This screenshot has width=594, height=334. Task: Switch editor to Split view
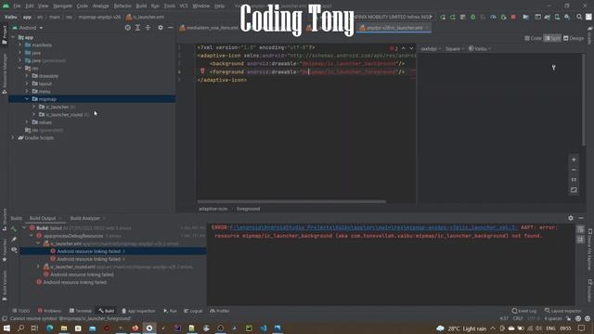(x=552, y=38)
